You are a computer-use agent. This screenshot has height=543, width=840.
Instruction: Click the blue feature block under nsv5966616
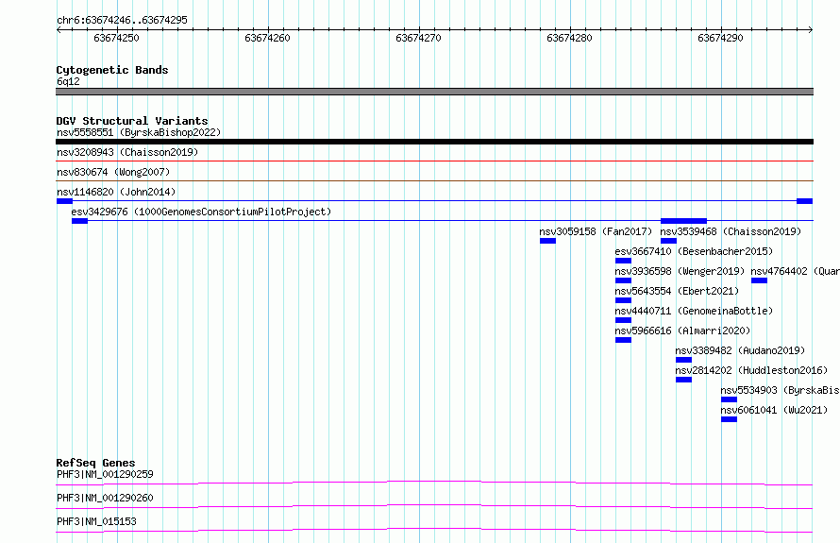coord(623,340)
